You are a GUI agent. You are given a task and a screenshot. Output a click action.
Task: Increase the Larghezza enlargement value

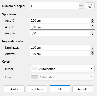(92, 46)
